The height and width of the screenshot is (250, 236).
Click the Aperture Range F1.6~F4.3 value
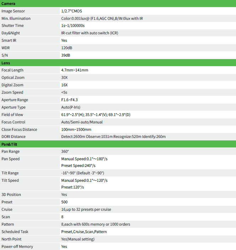coord(69,100)
